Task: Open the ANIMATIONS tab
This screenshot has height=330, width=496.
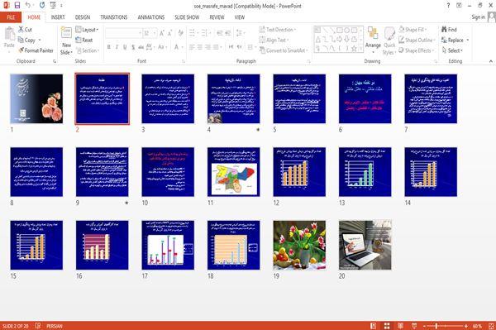Action: (151, 17)
